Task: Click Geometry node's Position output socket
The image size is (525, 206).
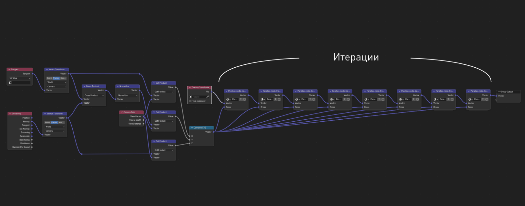Action: click(x=32, y=118)
